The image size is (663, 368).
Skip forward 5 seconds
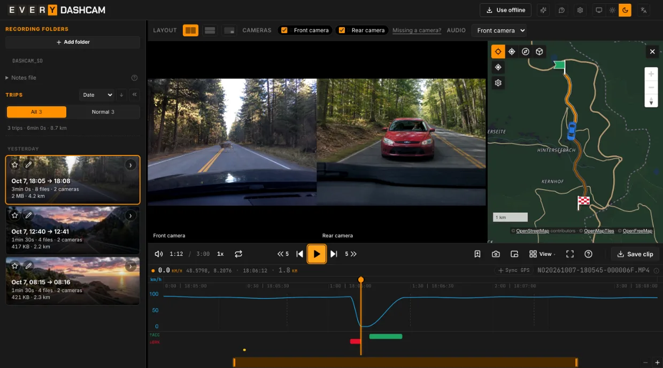[x=351, y=254]
